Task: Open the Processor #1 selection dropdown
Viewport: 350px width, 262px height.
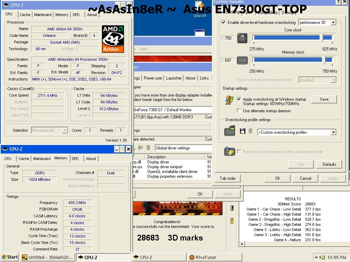Action: (65, 130)
